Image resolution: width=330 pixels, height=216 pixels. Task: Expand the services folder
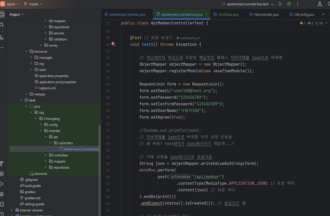click(46, 33)
